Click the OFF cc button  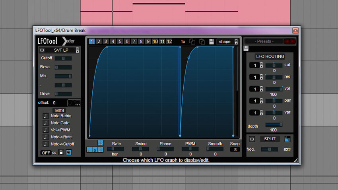pos(46,153)
